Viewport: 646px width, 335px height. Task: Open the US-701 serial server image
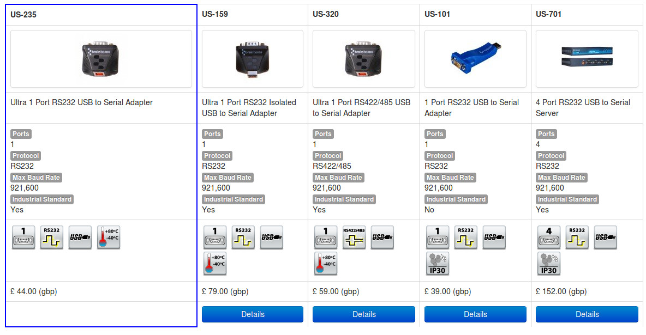[x=587, y=59]
